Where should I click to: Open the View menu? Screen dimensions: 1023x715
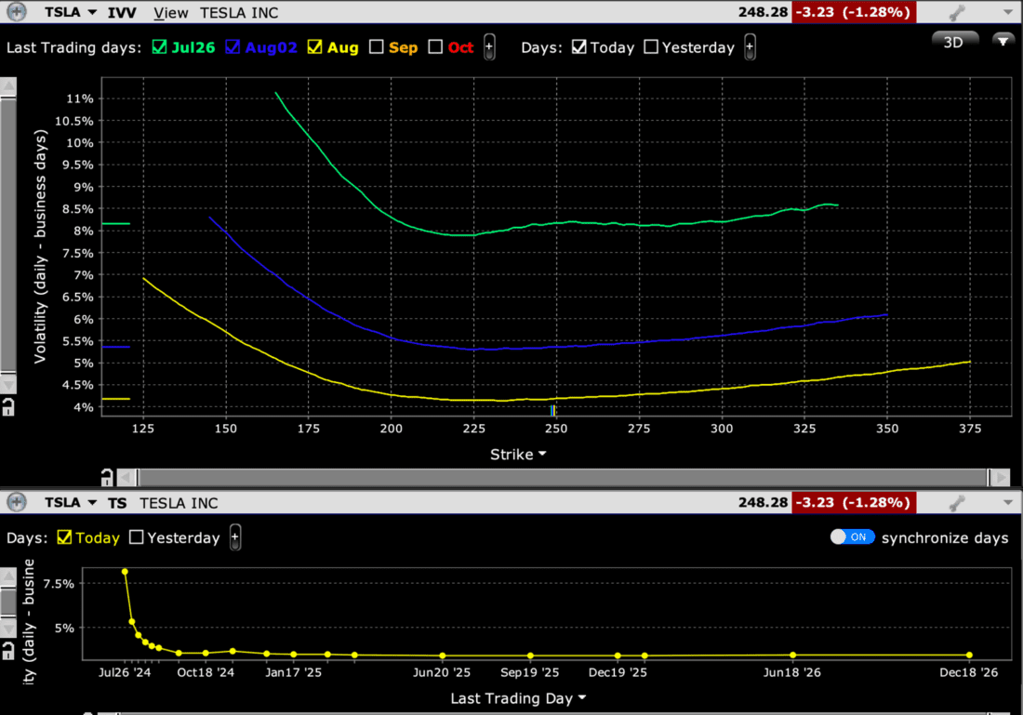[x=170, y=13]
